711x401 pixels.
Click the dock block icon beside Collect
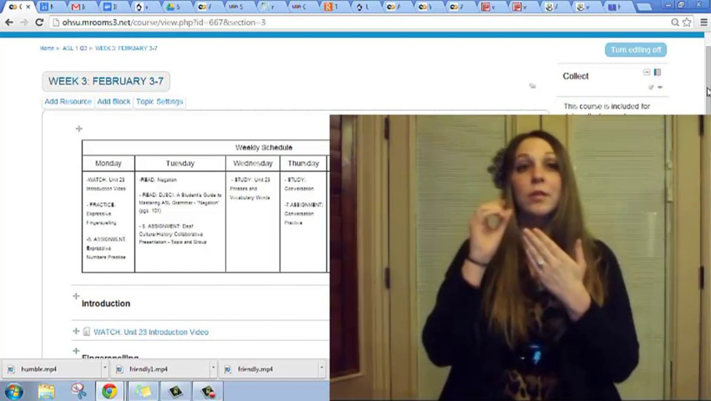point(657,72)
